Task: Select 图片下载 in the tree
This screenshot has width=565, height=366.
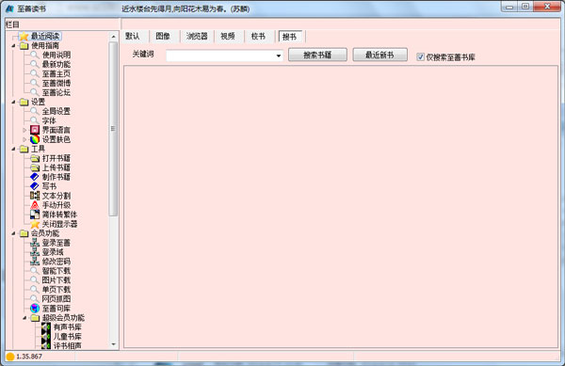Action: pyautogui.click(x=56, y=280)
